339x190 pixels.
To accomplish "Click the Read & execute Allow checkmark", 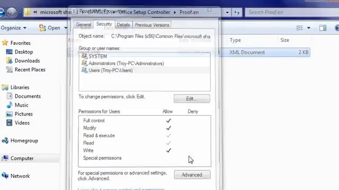I will pos(168,136).
